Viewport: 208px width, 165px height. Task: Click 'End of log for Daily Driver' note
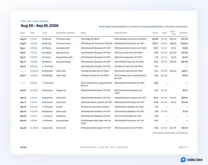(170, 133)
